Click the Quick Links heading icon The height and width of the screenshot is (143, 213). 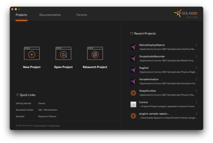pos(17,95)
